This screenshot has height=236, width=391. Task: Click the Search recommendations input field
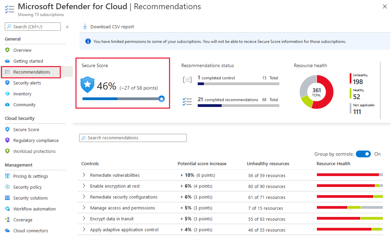click(133, 138)
